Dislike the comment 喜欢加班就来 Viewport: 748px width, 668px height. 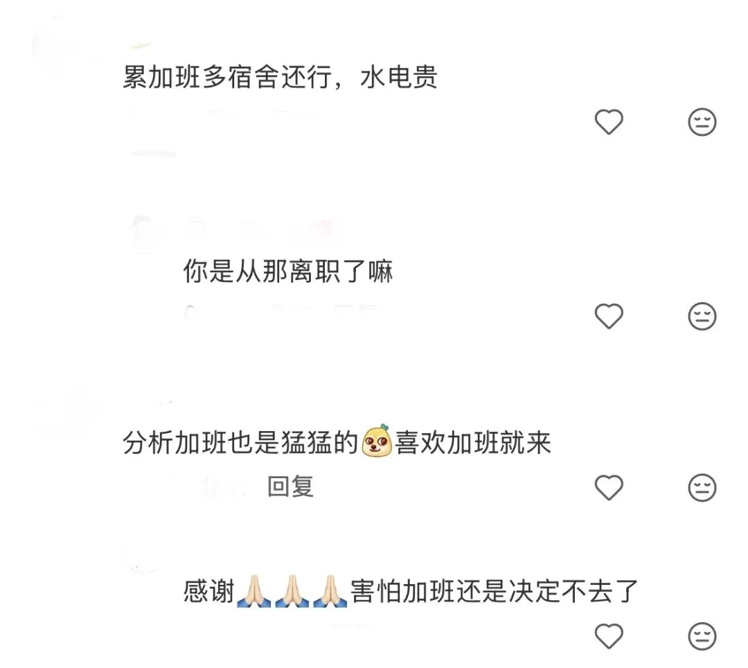coord(702,488)
